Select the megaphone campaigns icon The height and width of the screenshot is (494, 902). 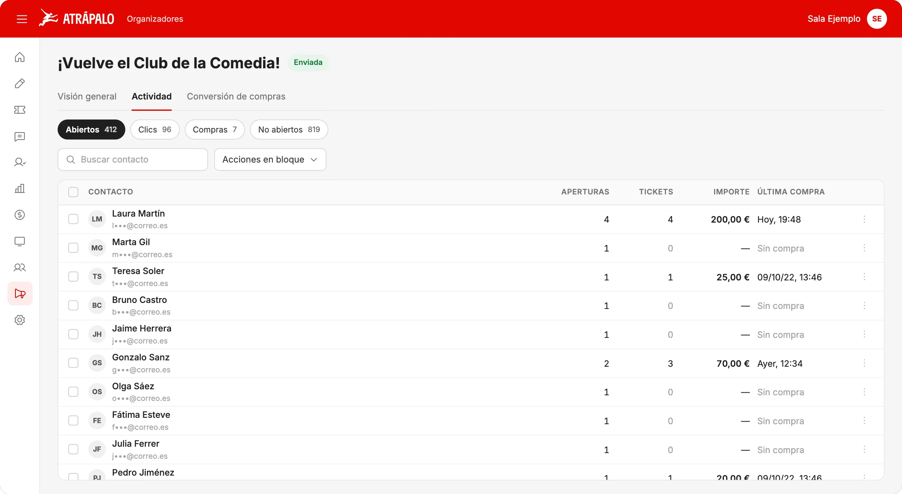20,294
